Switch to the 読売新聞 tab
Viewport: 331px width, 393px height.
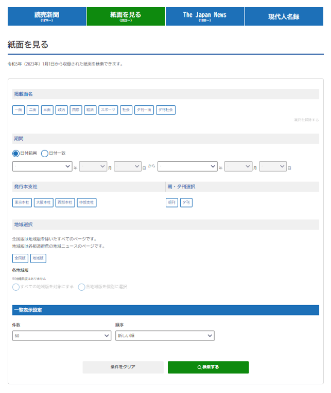pos(47,16)
